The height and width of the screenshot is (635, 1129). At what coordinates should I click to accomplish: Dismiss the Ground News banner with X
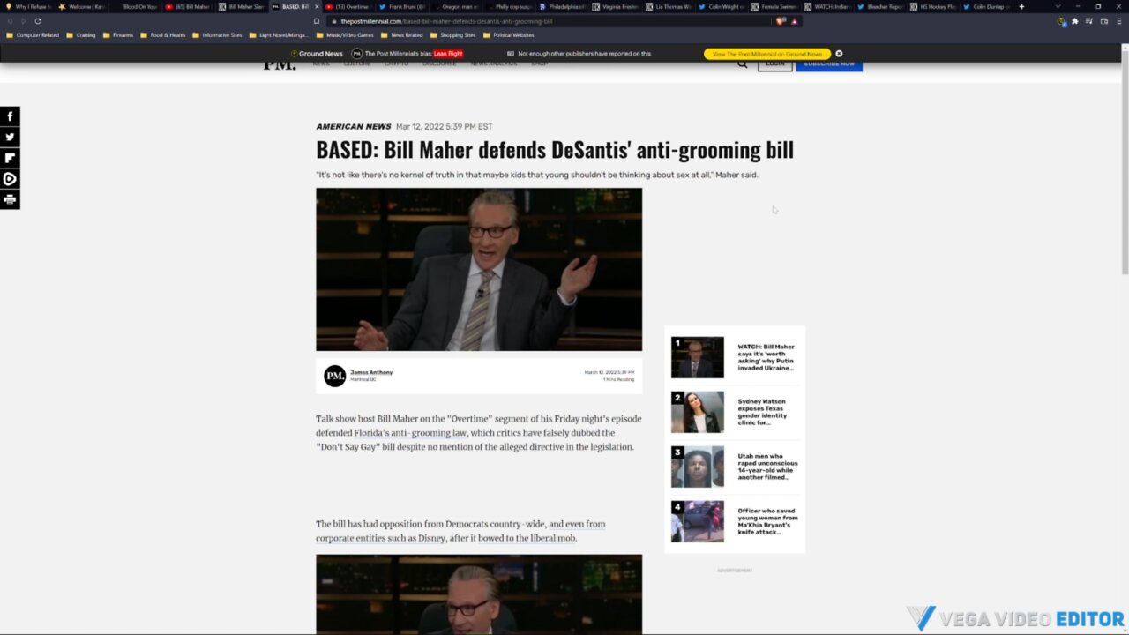(839, 54)
